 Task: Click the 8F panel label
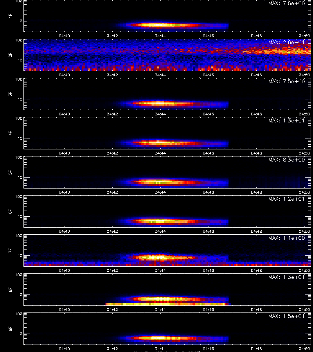(x=10, y=289)
